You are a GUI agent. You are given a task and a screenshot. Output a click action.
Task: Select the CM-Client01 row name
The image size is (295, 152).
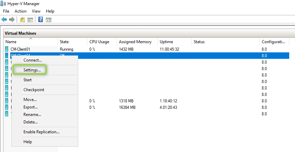[20, 49]
